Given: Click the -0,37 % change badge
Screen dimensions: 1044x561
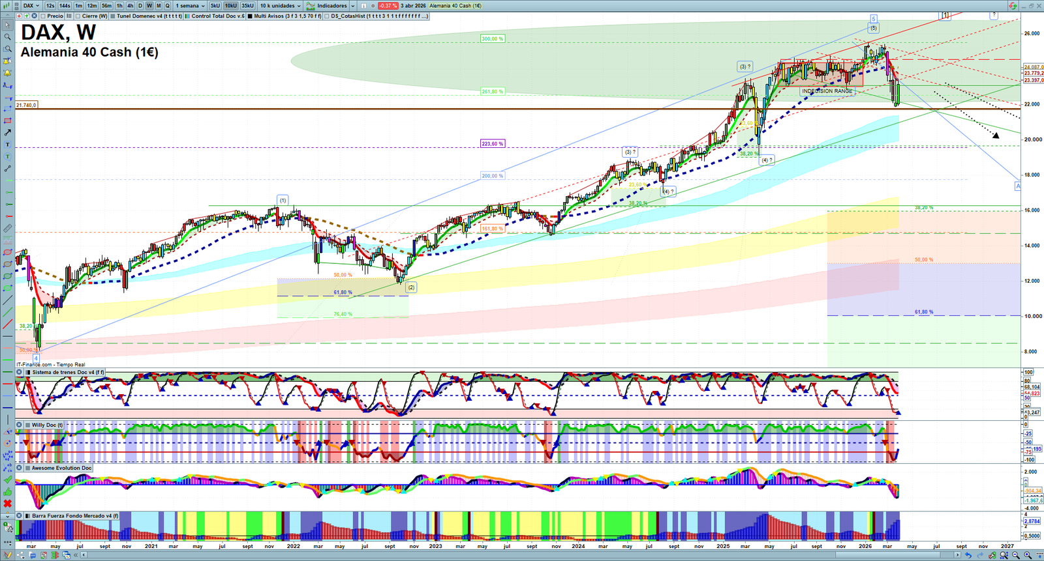Looking at the screenshot, I should pyautogui.click(x=388, y=6).
